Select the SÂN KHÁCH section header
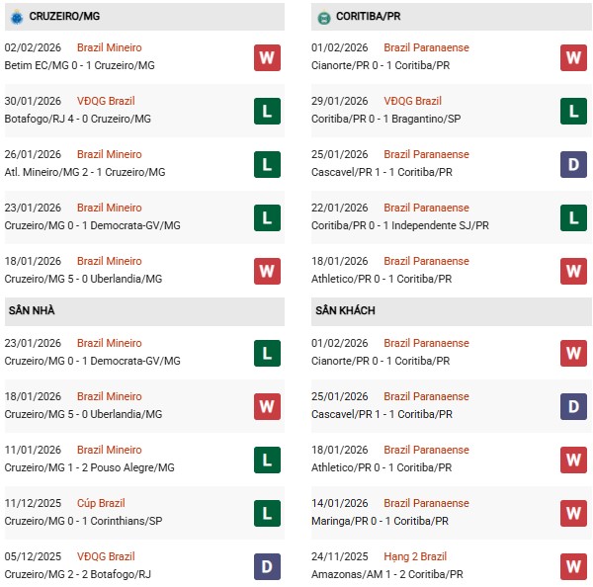This screenshot has height=587, width=593. tap(345, 310)
